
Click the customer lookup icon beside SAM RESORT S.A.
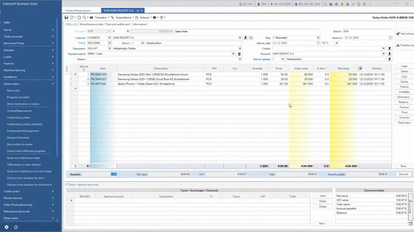click(x=246, y=38)
